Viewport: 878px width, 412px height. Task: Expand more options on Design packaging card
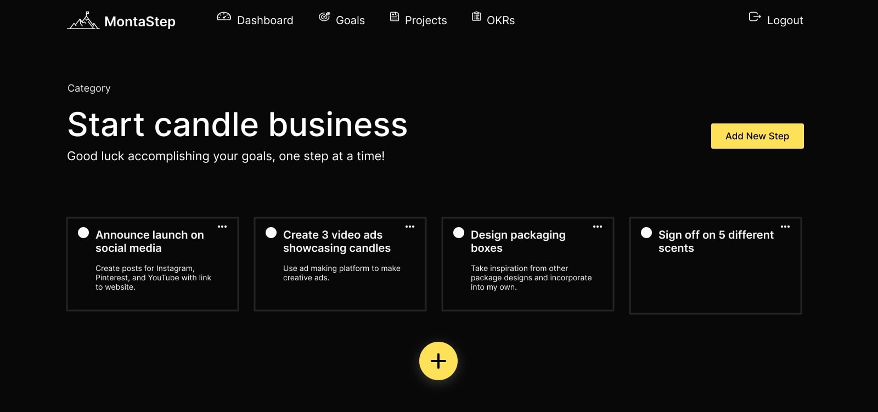click(598, 227)
